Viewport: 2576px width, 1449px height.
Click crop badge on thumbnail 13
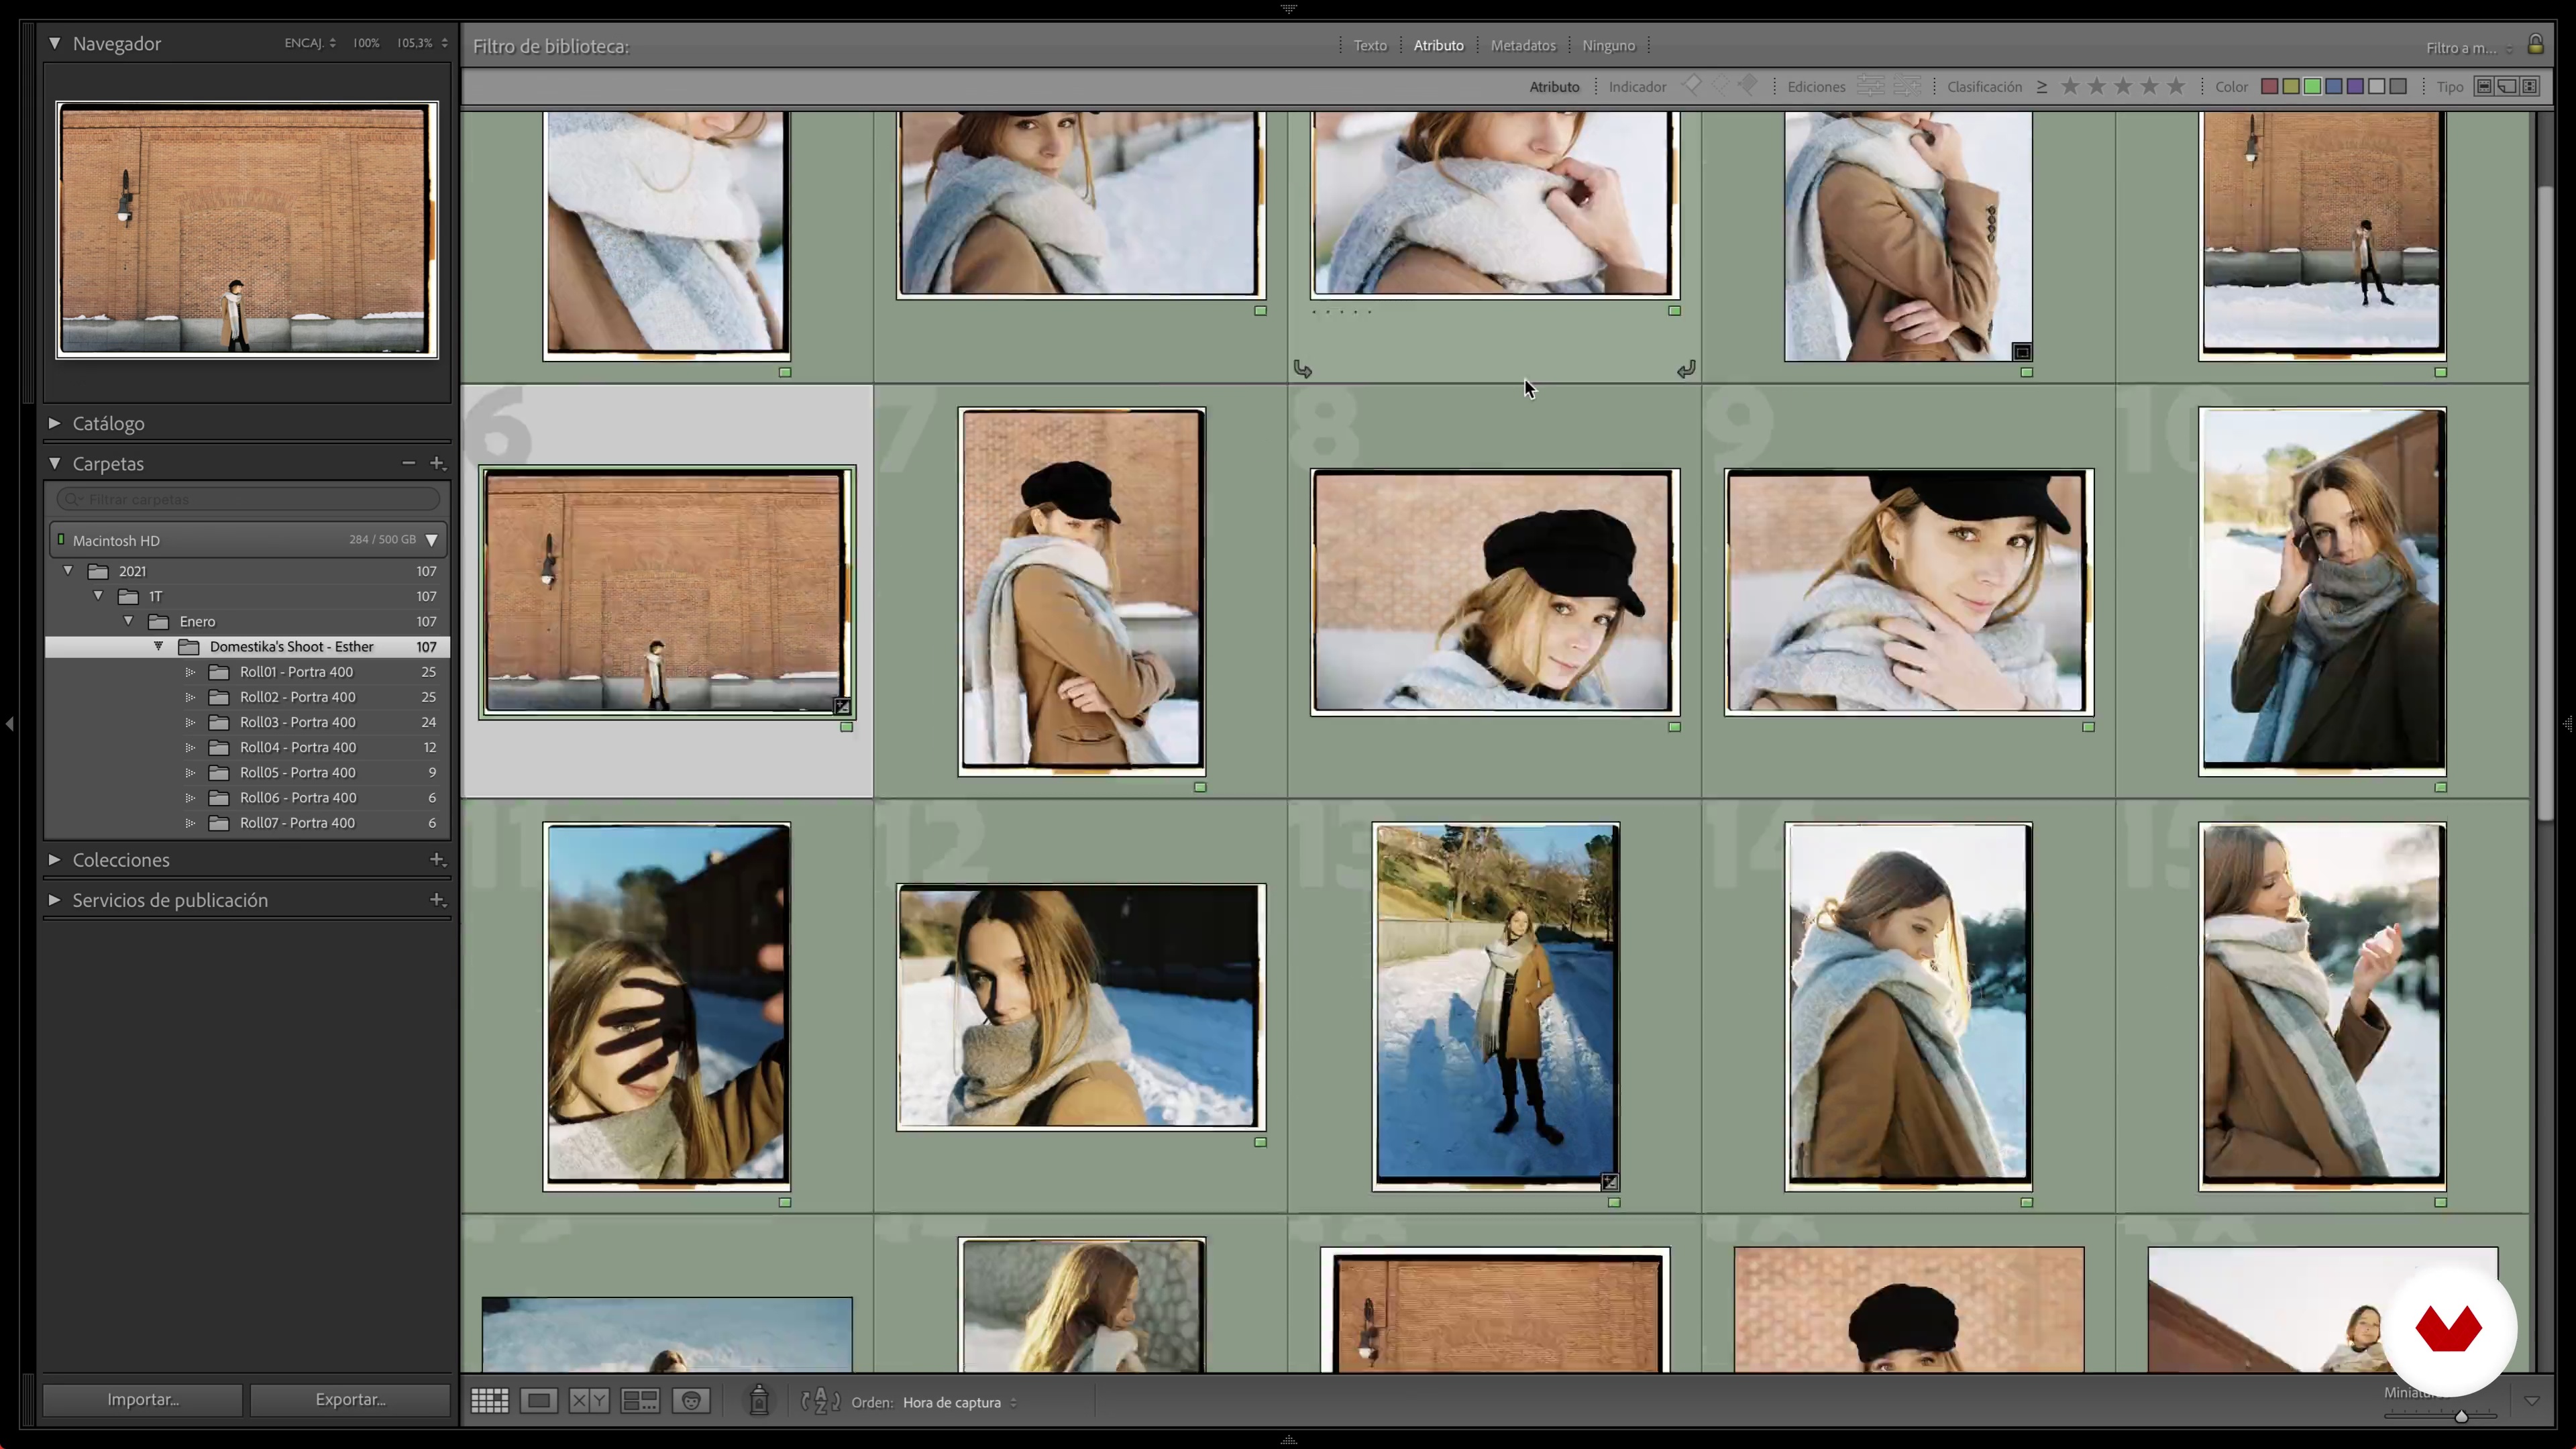point(1610,1182)
